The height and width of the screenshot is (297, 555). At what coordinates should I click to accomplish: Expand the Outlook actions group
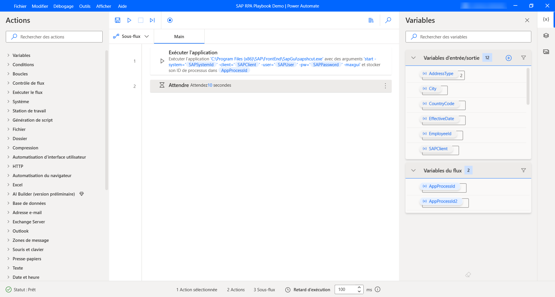click(x=8, y=231)
